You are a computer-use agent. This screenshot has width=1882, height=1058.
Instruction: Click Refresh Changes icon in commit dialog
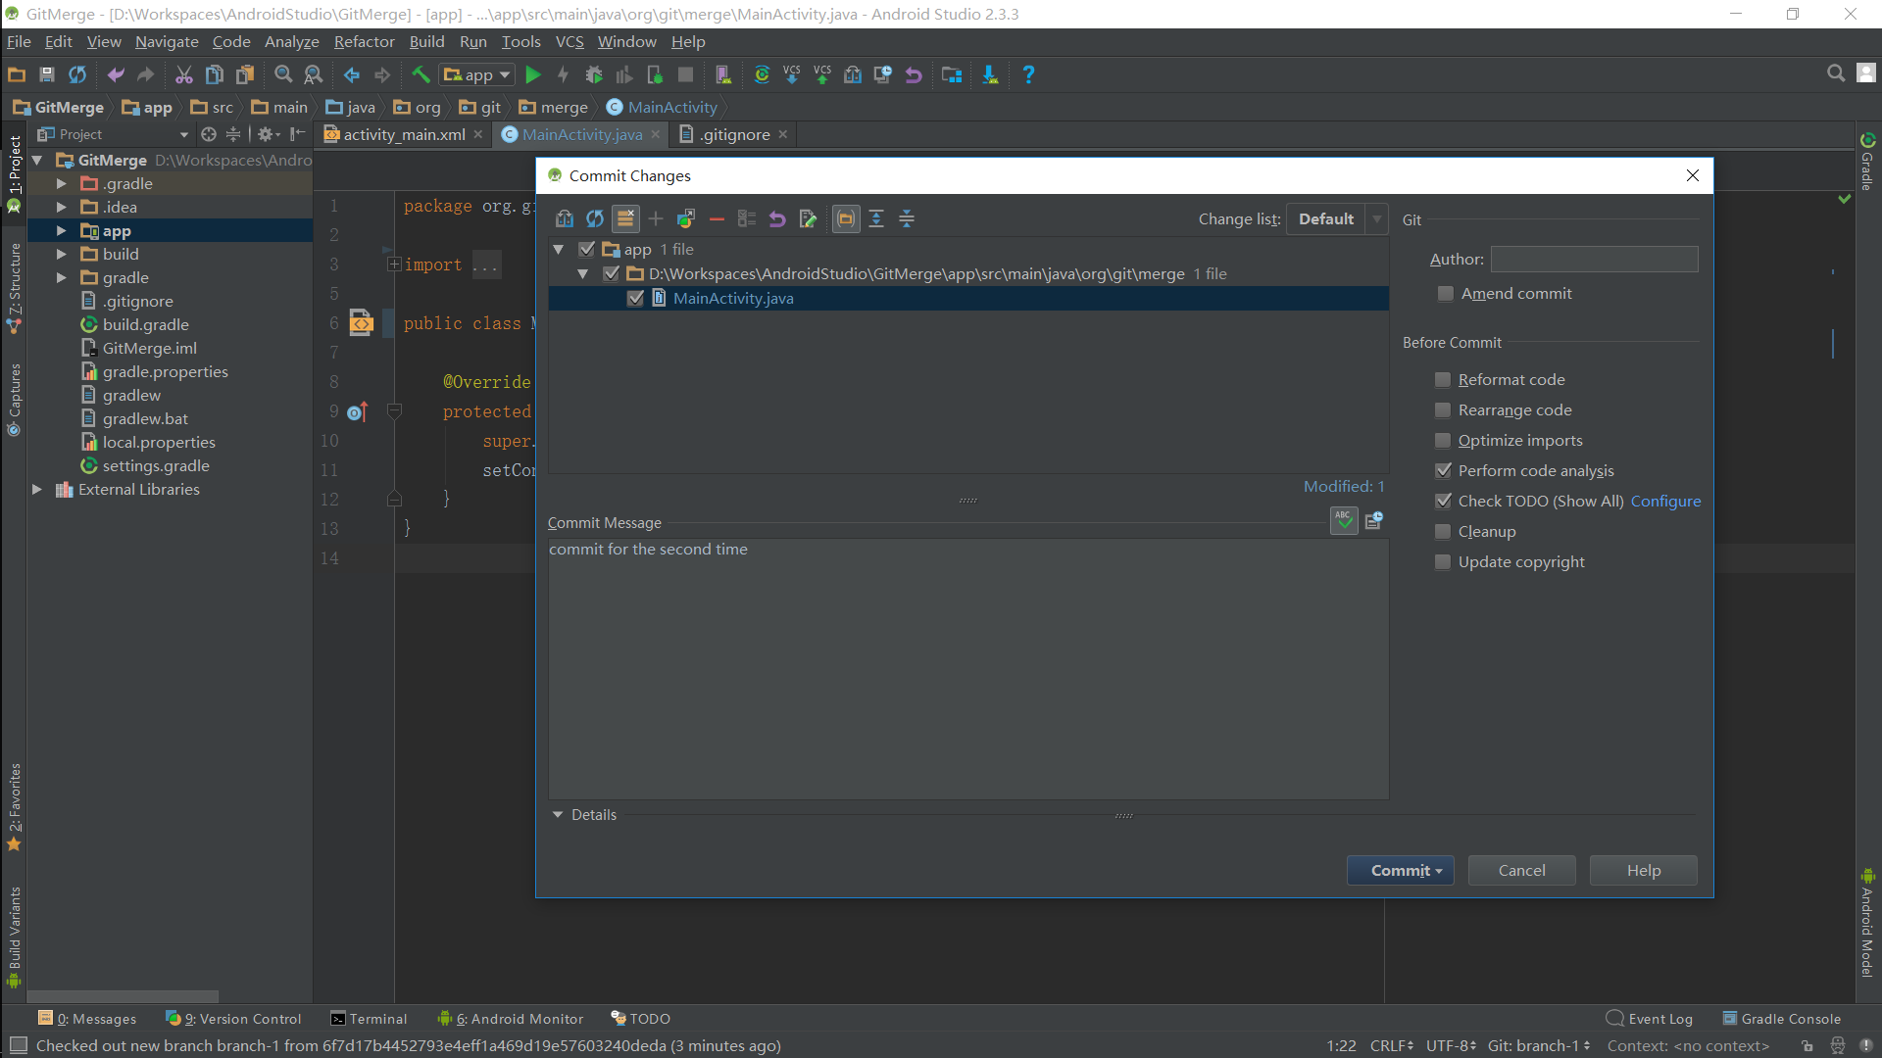pos(595,218)
